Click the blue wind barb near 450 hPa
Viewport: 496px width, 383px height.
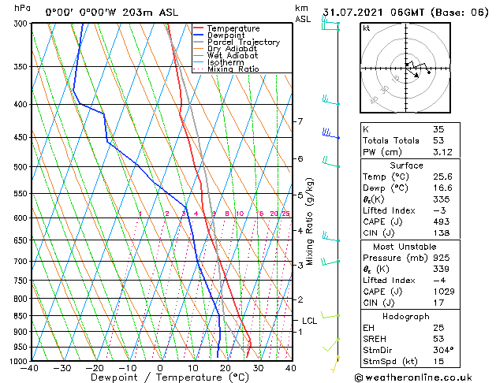tap(331, 133)
